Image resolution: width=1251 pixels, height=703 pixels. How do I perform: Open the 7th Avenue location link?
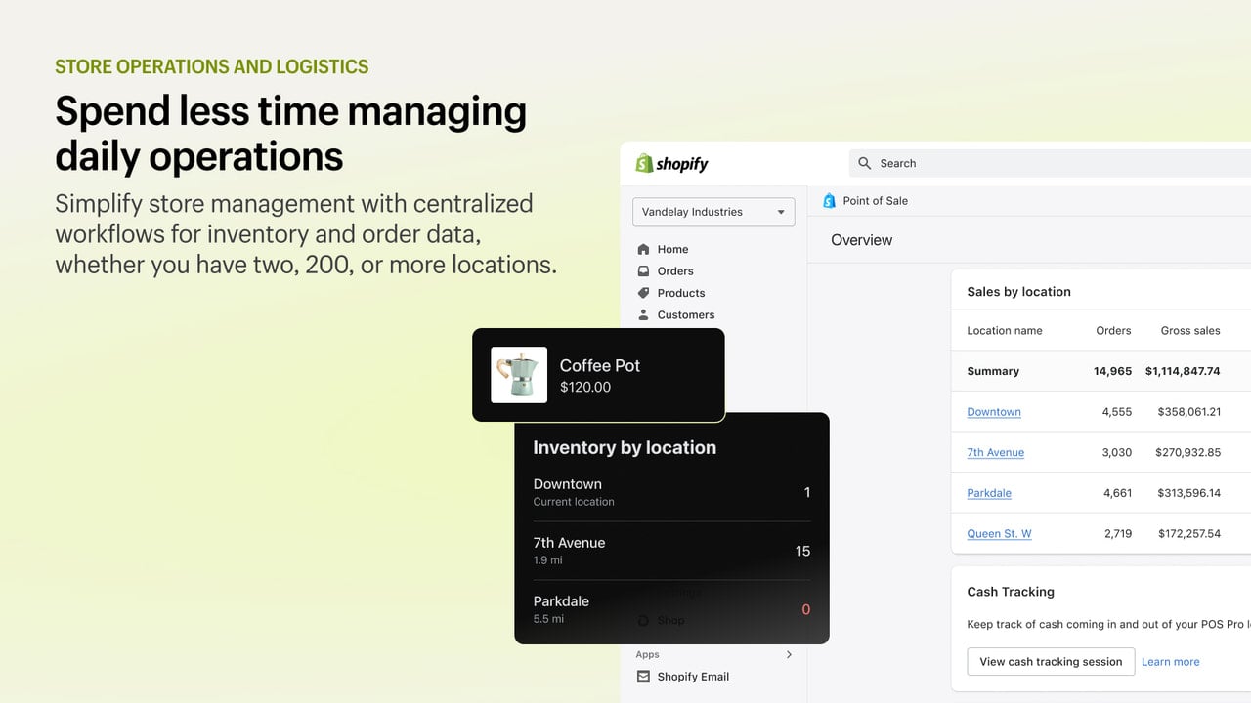tap(996, 452)
